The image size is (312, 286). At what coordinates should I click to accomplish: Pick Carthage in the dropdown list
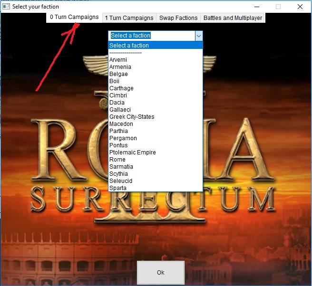(x=156, y=88)
